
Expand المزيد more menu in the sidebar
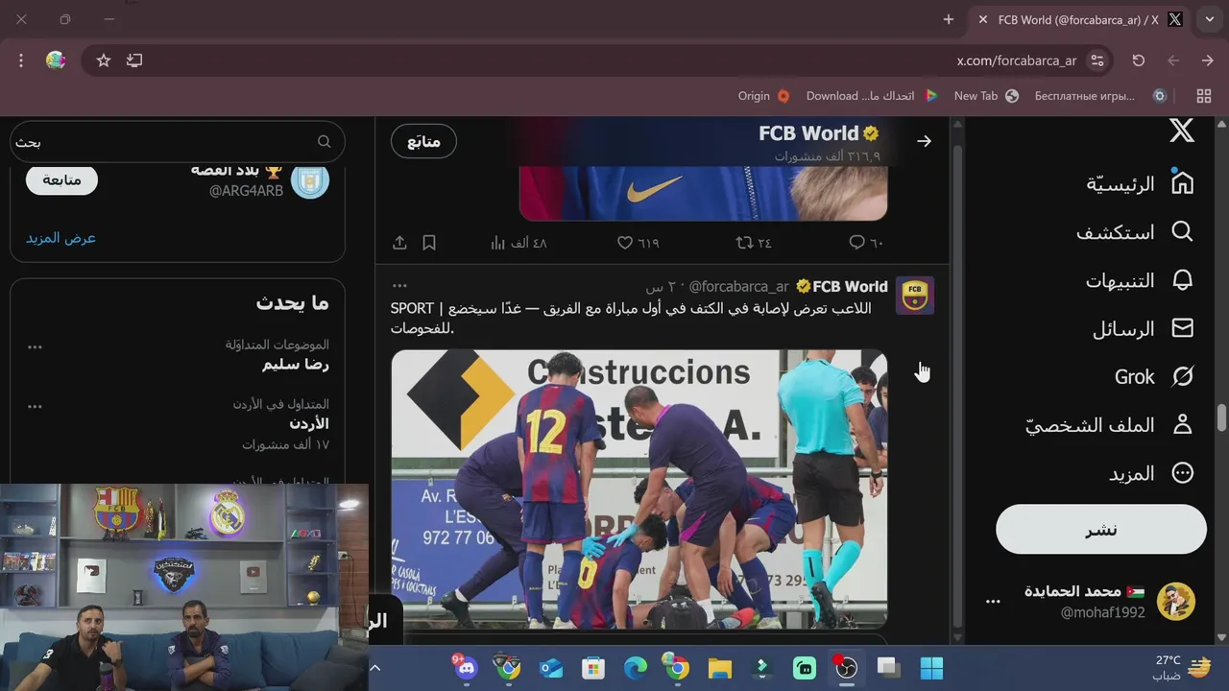point(1151,473)
